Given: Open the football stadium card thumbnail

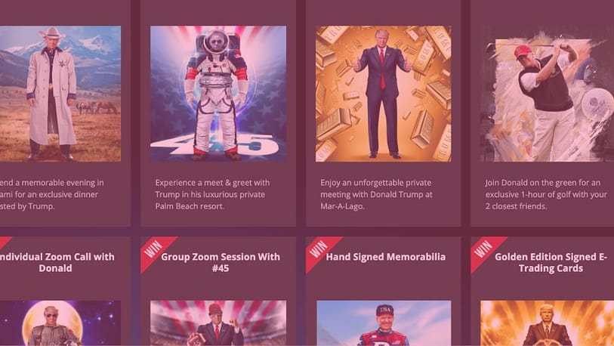Looking at the screenshot, I should coord(218,323).
